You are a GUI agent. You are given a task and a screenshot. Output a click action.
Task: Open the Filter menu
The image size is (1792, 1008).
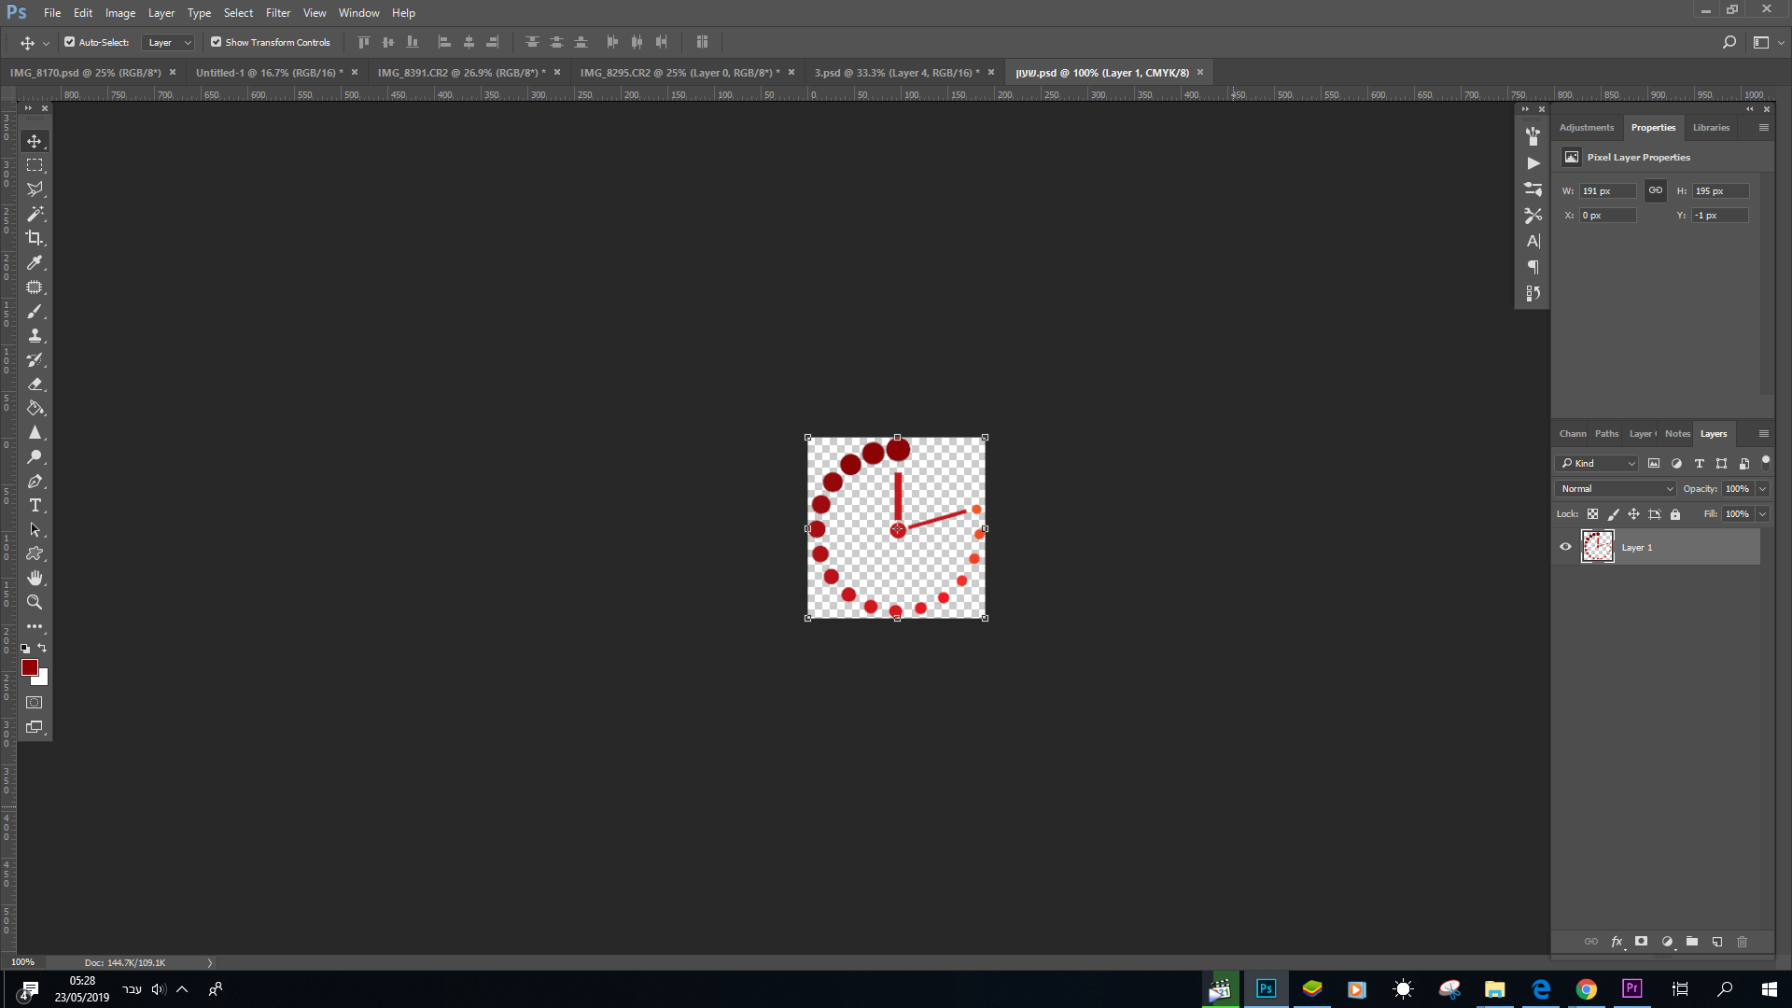[277, 12]
